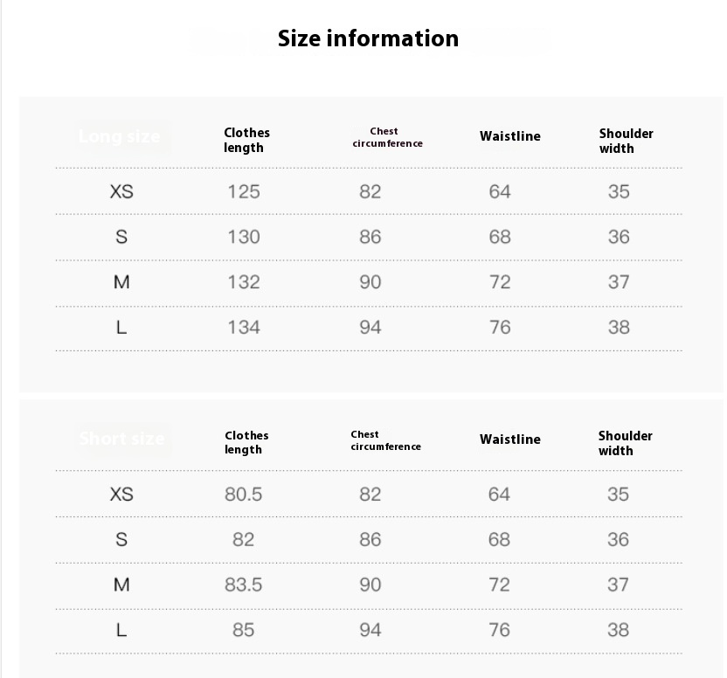Click Shoulder width header in short table
Image resolution: width=727 pixels, height=678 pixels.
(625, 443)
